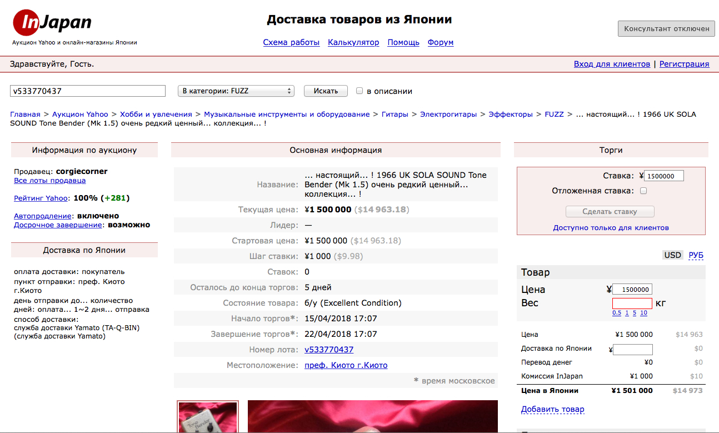This screenshot has height=433, width=719.
Task: Click the Искать search button
Action: 326,91
